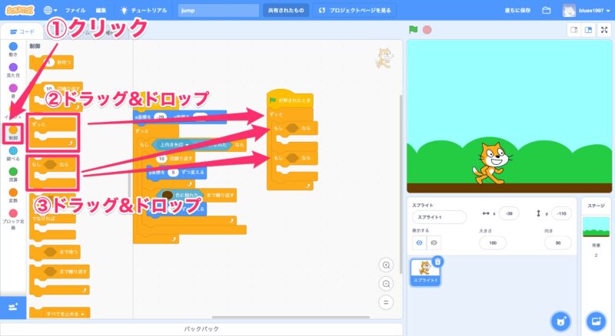615x336 pixels.
Task: Click the green flag to run project
Action: coord(414,30)
